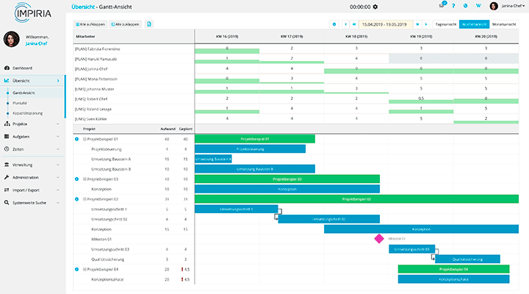Image resolution: width=529 pixels, height=294 pixels.
Task: Go to Dashboard in the sidebar
Action: click(33, 68)
